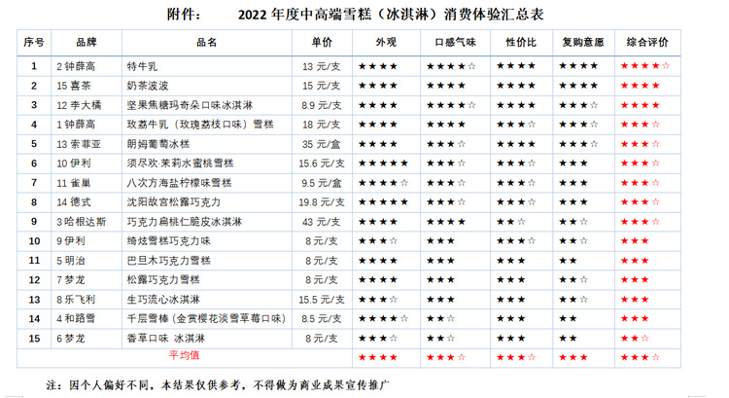Viewport: 729px width, 398px height.
Task: Select the 品名 column header
Action: click(206, 43)
